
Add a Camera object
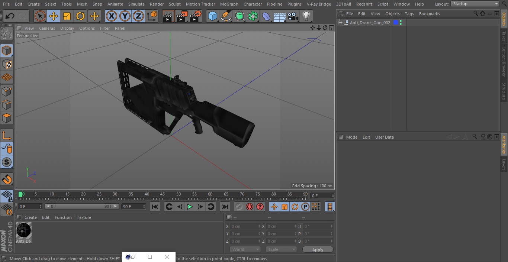coord(293,16)
